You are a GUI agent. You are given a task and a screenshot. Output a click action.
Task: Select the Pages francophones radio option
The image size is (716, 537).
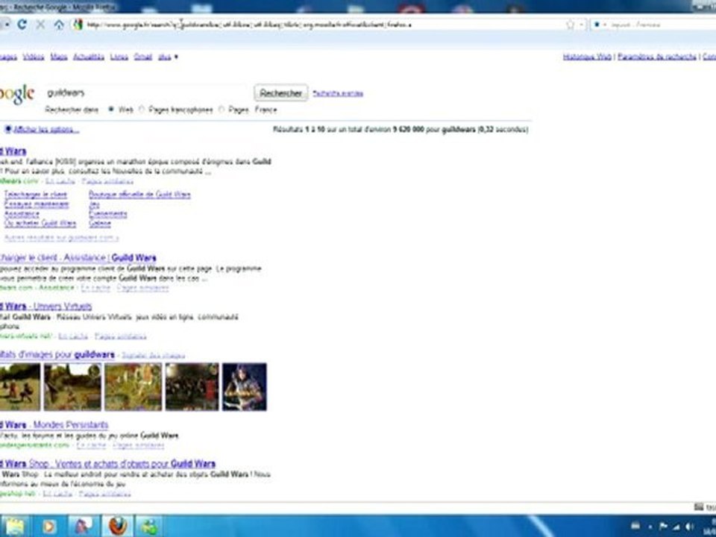pos(142,110)
